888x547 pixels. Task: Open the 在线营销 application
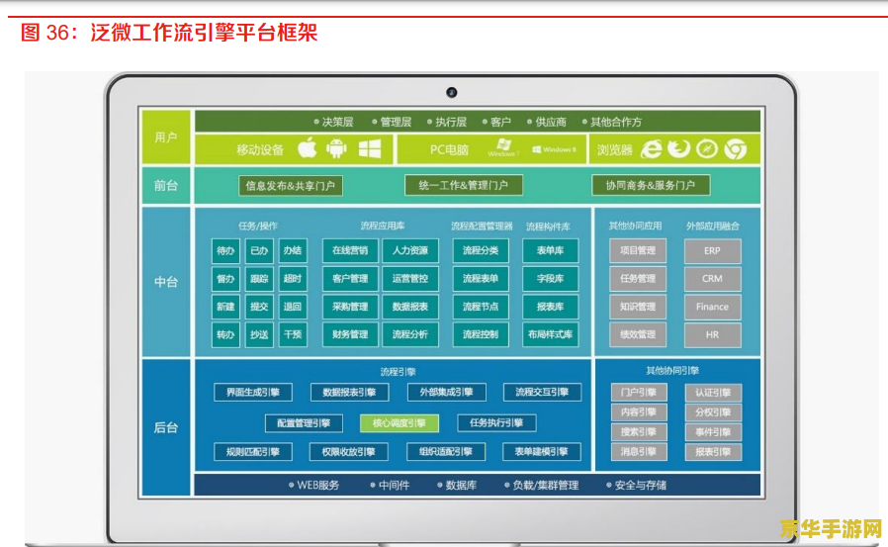pos(350,251)
